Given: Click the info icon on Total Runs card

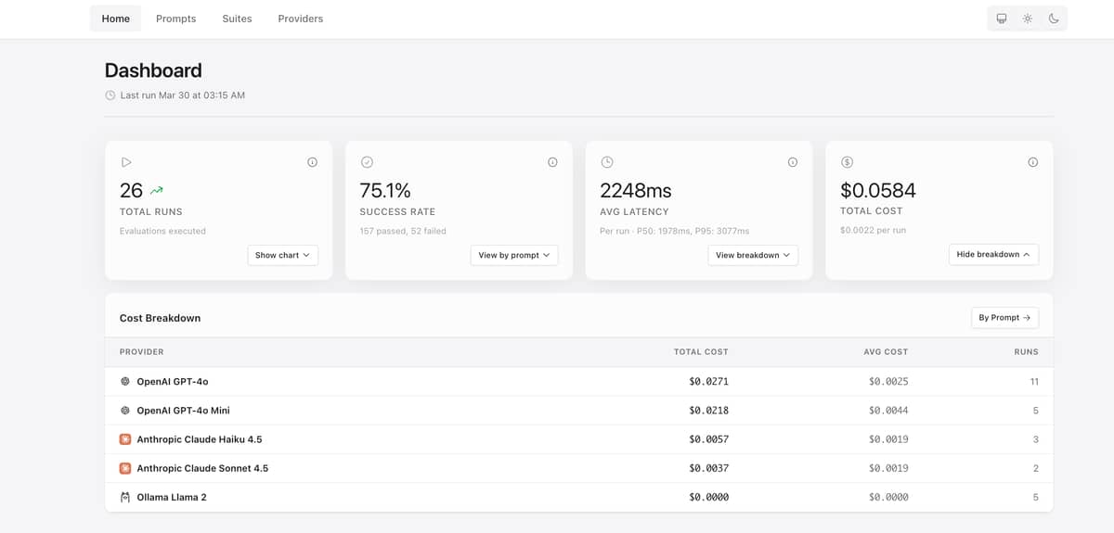Looking at the screenshot, I should click(x=312, y=162).
